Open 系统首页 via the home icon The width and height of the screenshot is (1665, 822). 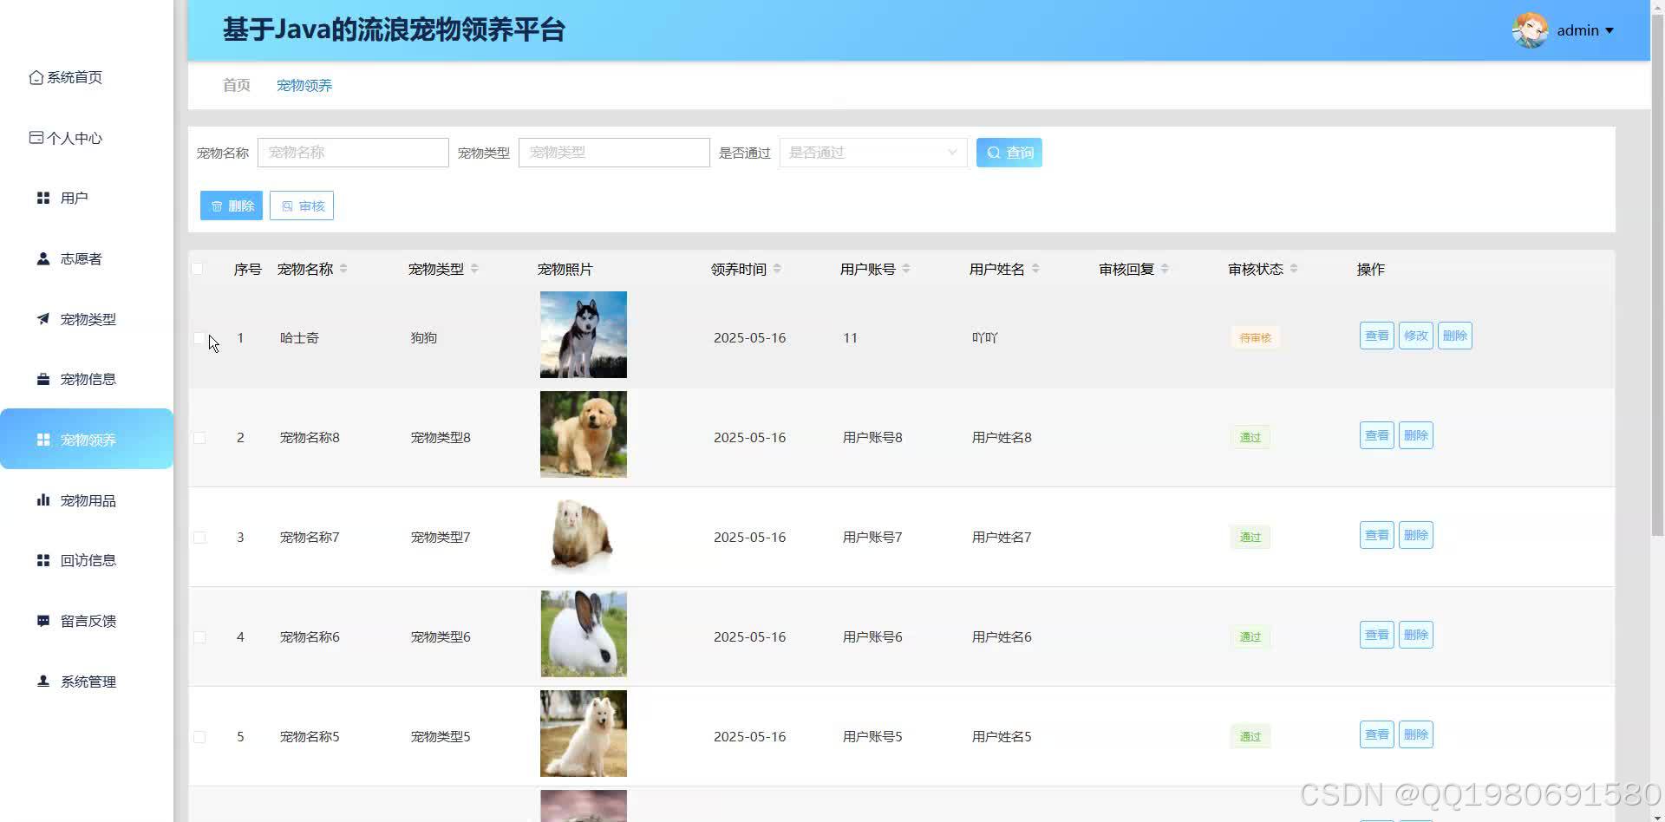point(35,77)
